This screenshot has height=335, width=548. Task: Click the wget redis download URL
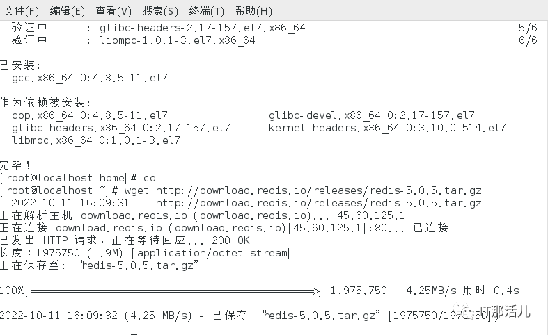pos(318,190)
